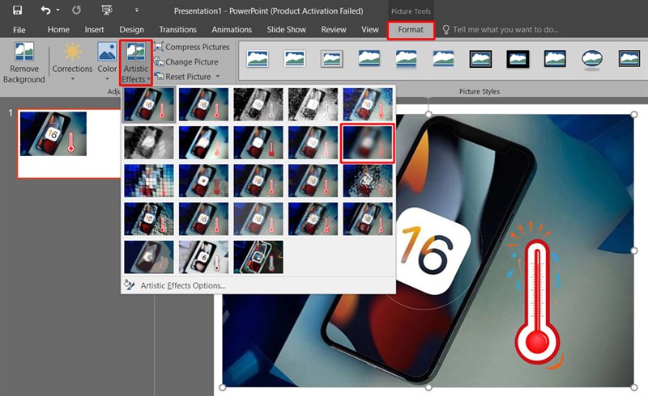Select the Format tab under Picture Tools

pos(411,30)
